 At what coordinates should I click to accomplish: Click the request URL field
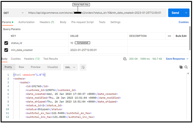96,13
